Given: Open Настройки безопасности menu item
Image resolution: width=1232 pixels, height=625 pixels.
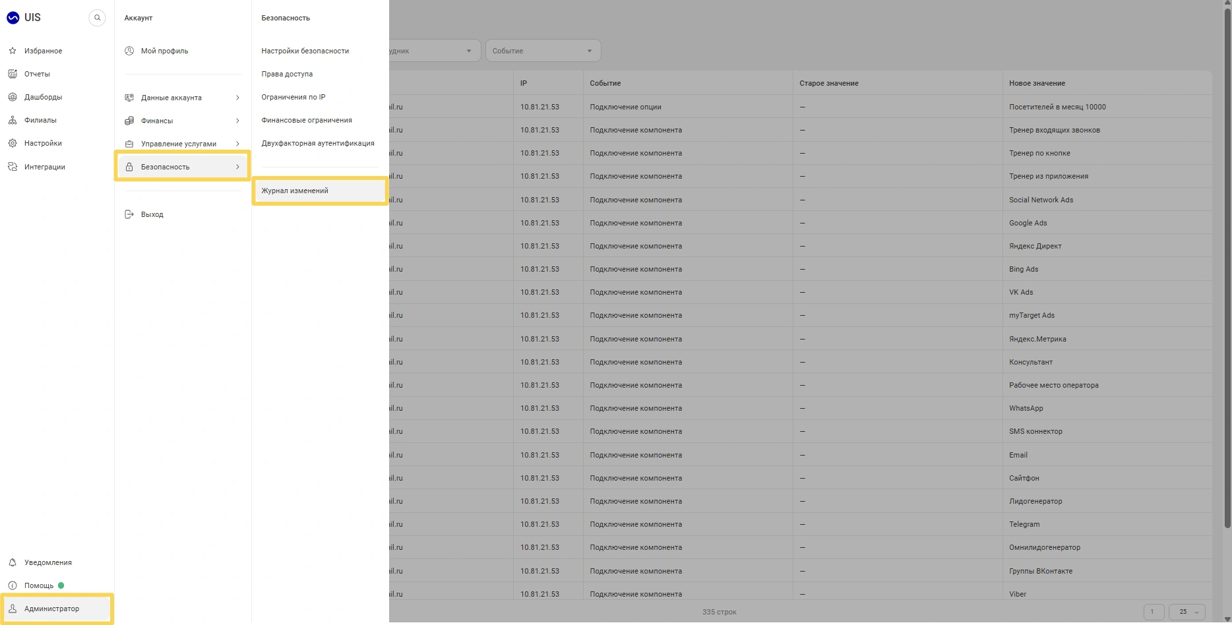Looking at the screenshot, I should coord(305,51).
